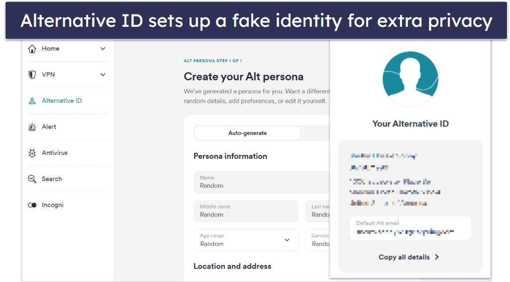Click the Incogni toggle icon
Image resolution: width=510 pixels, height=282 pixels.
32,205
